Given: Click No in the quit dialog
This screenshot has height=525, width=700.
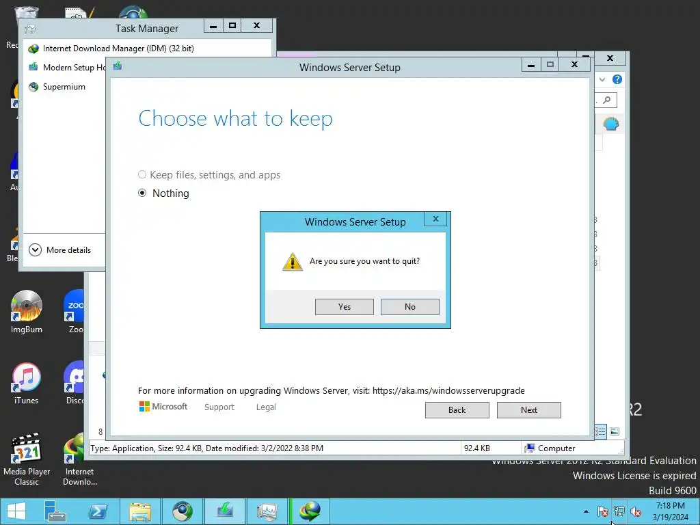Looking at the screenshot, I should tap(410, 307).
